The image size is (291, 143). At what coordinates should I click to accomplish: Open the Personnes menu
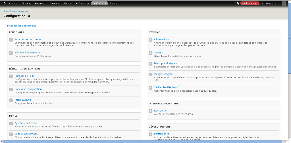[x=55, y=3]
